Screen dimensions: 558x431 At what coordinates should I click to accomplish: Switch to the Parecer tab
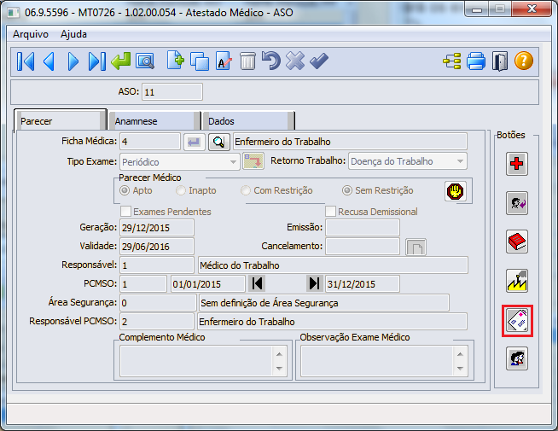coord(61,121)
